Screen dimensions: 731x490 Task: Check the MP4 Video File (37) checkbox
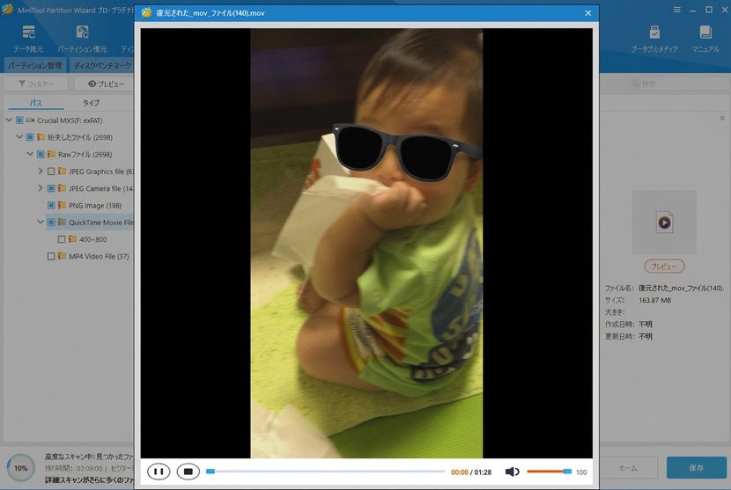click(x=51, y=256)
